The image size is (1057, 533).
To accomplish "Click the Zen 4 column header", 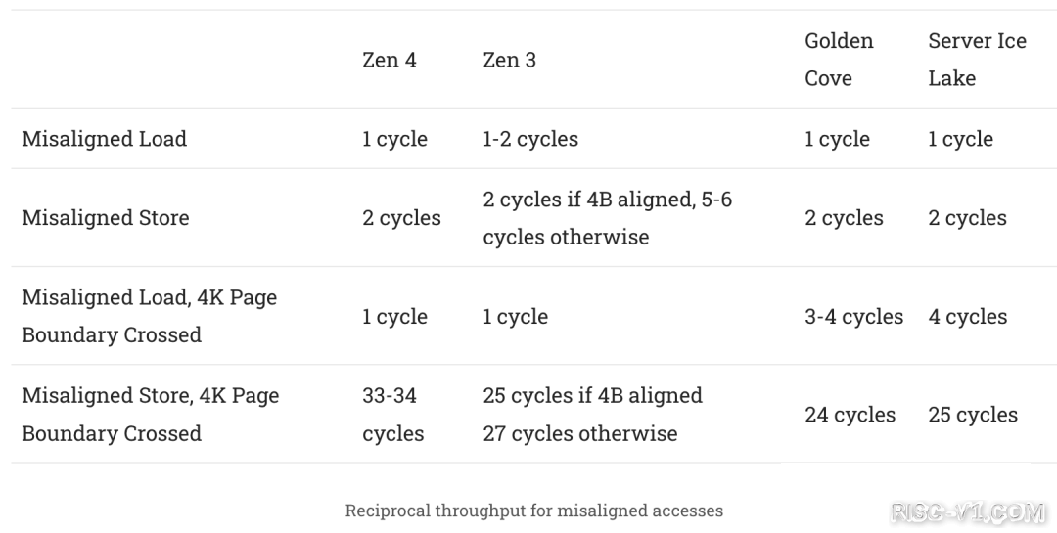I will (389, 60).
